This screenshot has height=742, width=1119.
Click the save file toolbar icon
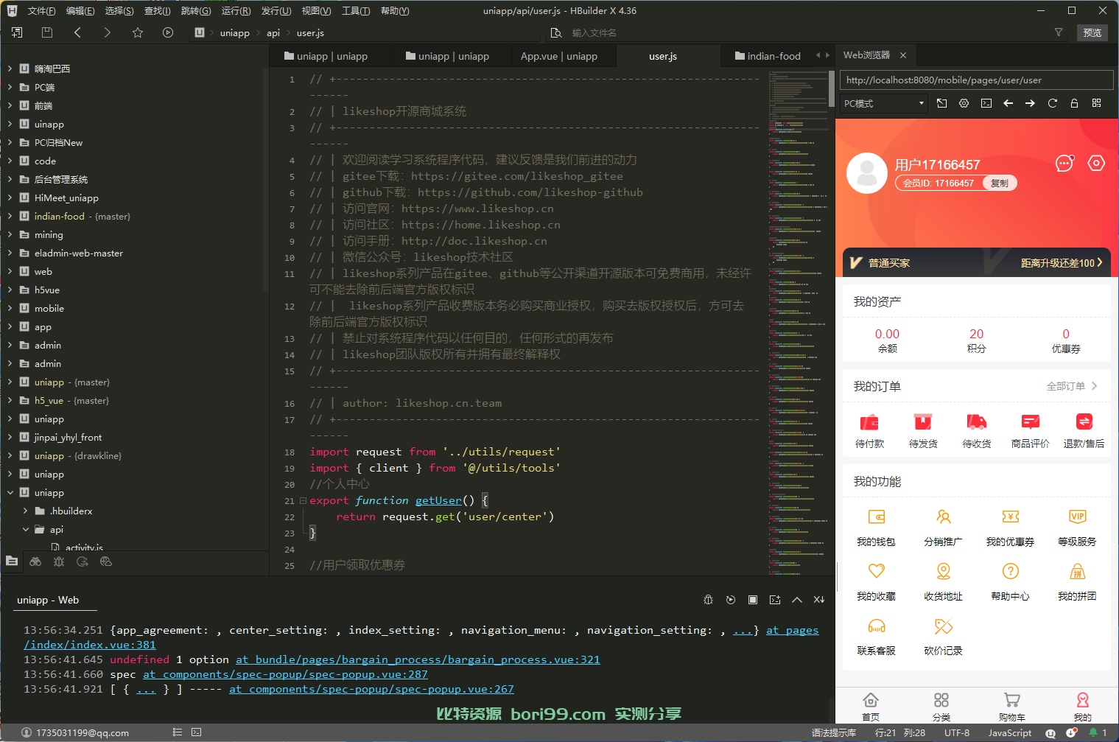tap(47, 32)
